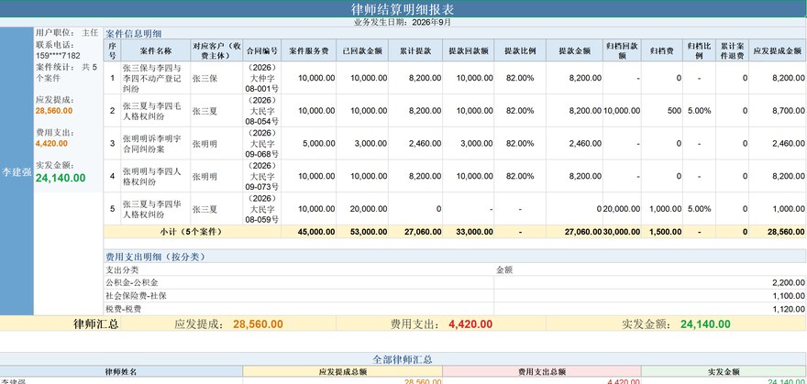807x384 pixels.
Task: Select the phone number 159****7182
Action: tap(58, 56)
